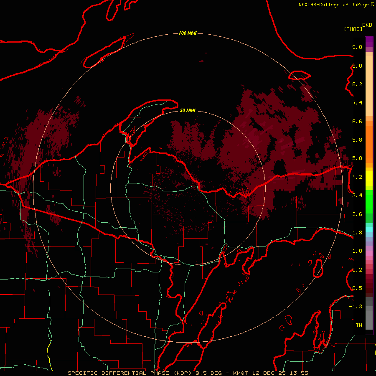Click the DKD legend title

click(367, 25)
